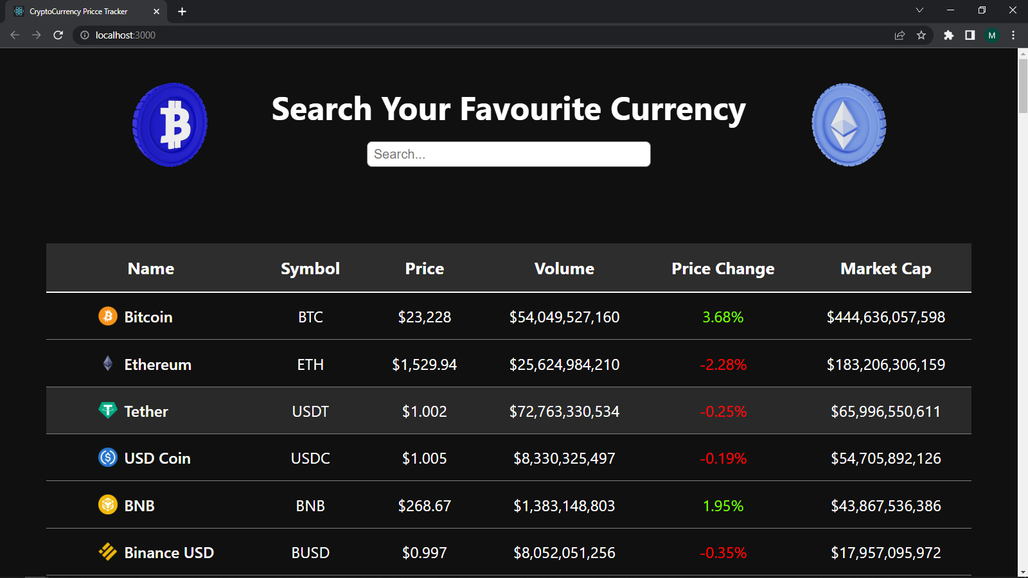Image resolution: width=1028 pixels, height=578 pixels.
Task: Share this page via share icon
Action: point(899,35)
